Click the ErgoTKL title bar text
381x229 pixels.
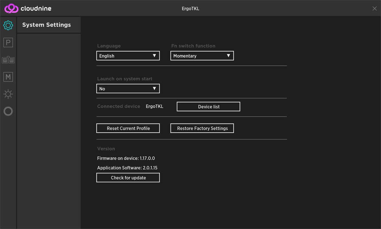pos(190,9)
